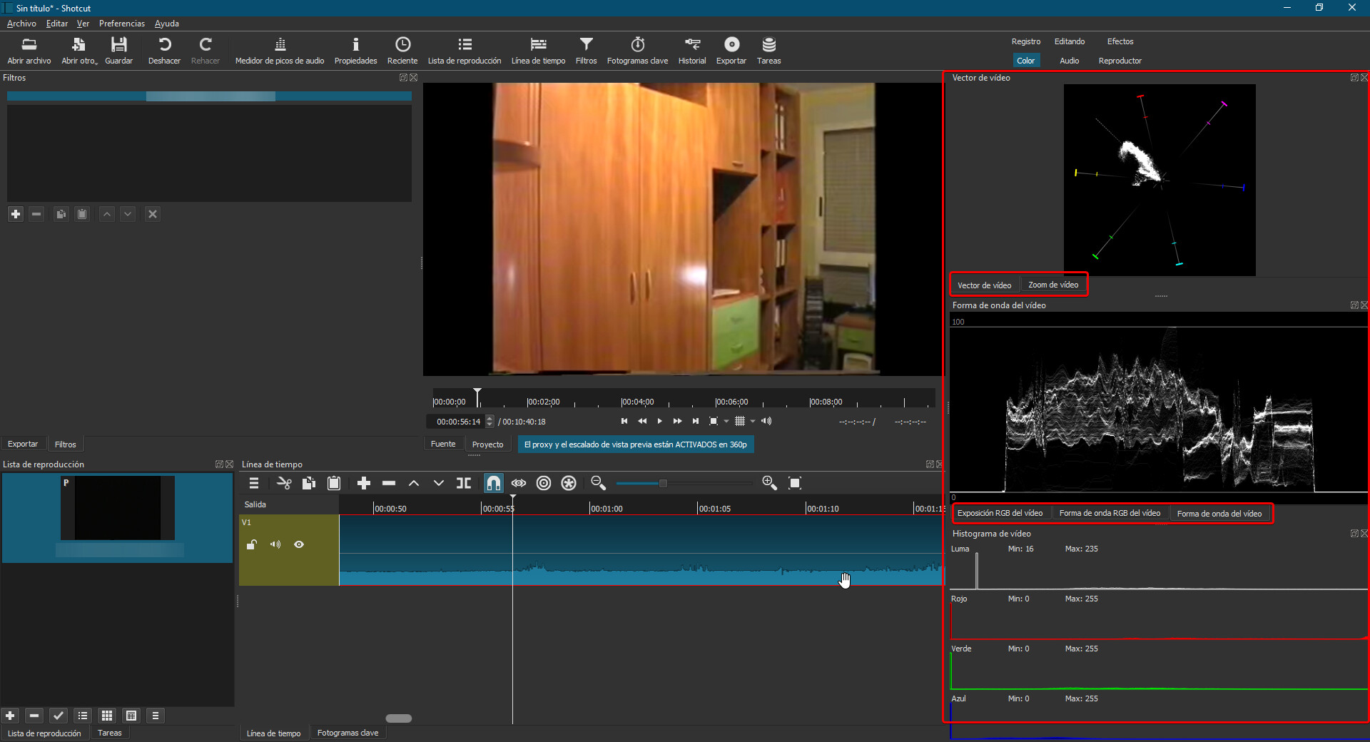Toggle timeline snapping magnet
This screenshot has height=742, width=1370.
pos(493,483)
